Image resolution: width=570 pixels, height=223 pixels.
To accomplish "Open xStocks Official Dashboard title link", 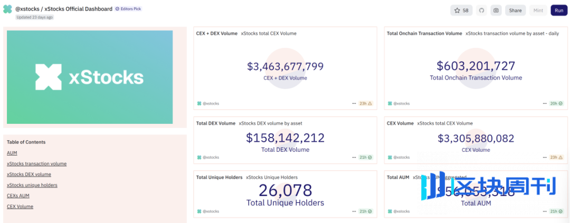I will click(x=78, y=9).
